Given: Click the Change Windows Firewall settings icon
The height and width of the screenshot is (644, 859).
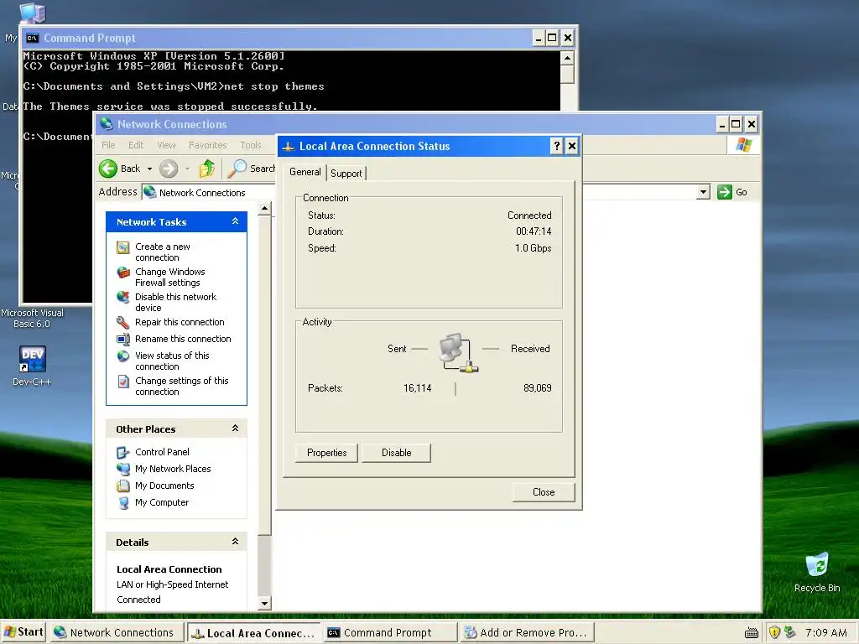Looking at the screenshot, I should coord(123,273).
